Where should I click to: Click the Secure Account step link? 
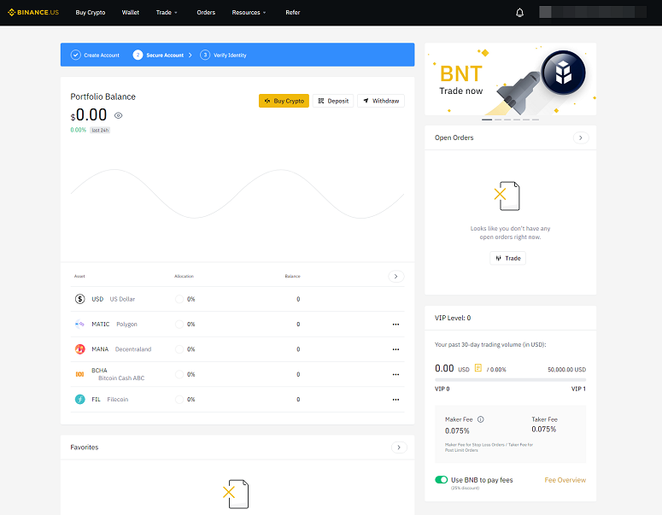point(165,55)
